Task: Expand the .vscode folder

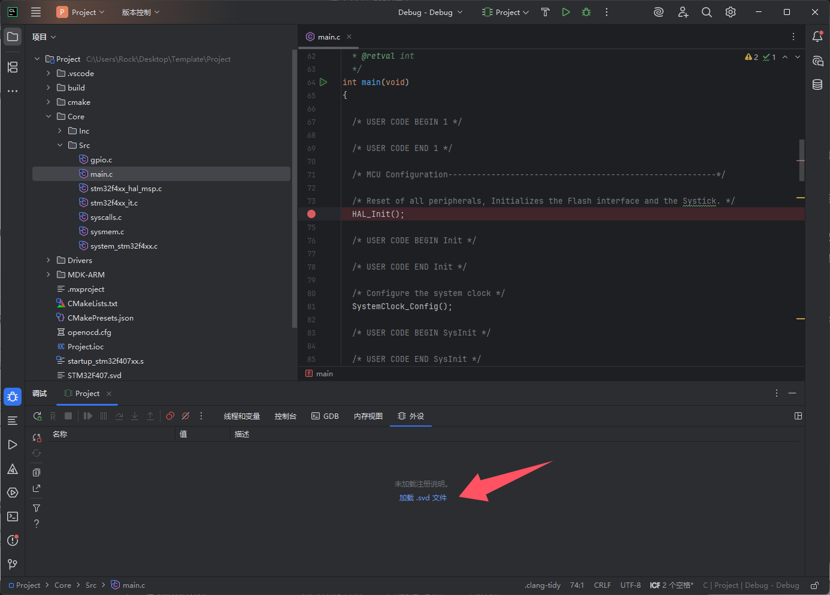Action: coord(49,73)
